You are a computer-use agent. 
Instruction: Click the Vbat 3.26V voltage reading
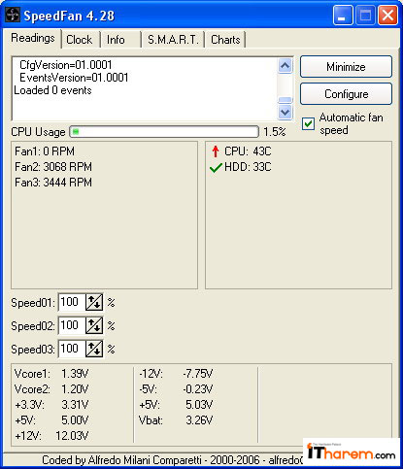[x=176, y=420]
